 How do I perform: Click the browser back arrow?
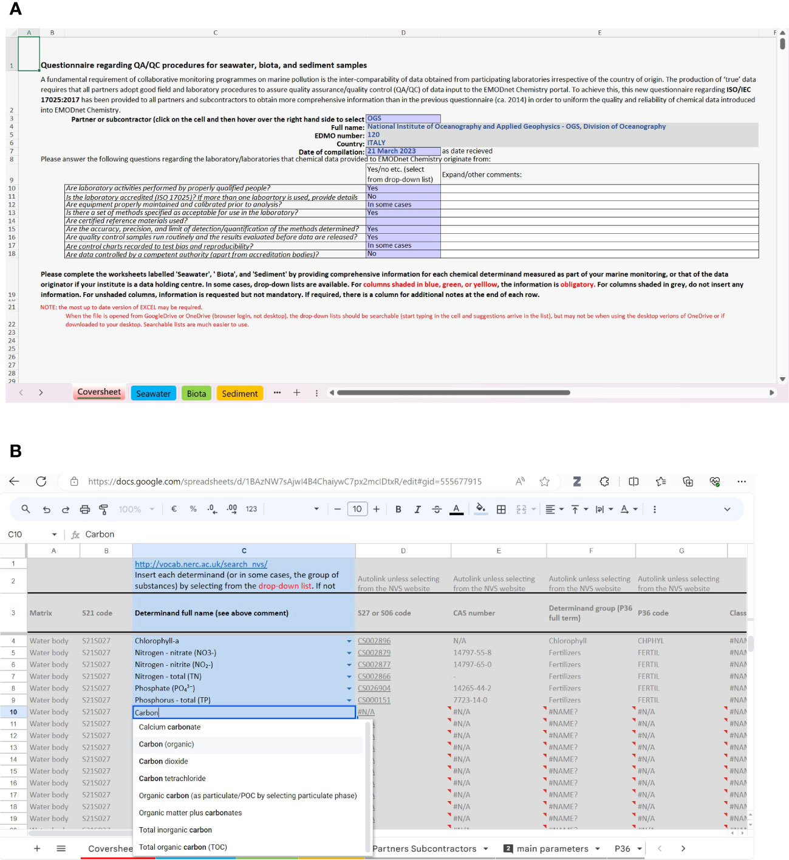tap(15, 481)
